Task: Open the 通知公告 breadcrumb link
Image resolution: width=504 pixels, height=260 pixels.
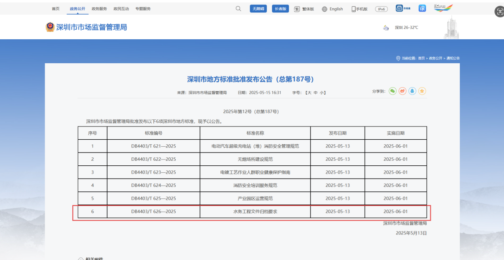Action: pyautogui.click(x=453, y=58)
